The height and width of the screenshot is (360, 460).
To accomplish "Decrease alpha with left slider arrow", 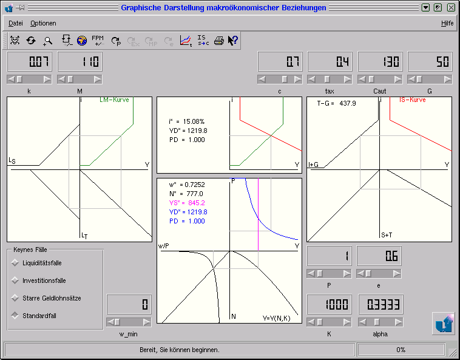I will (362, 322).
